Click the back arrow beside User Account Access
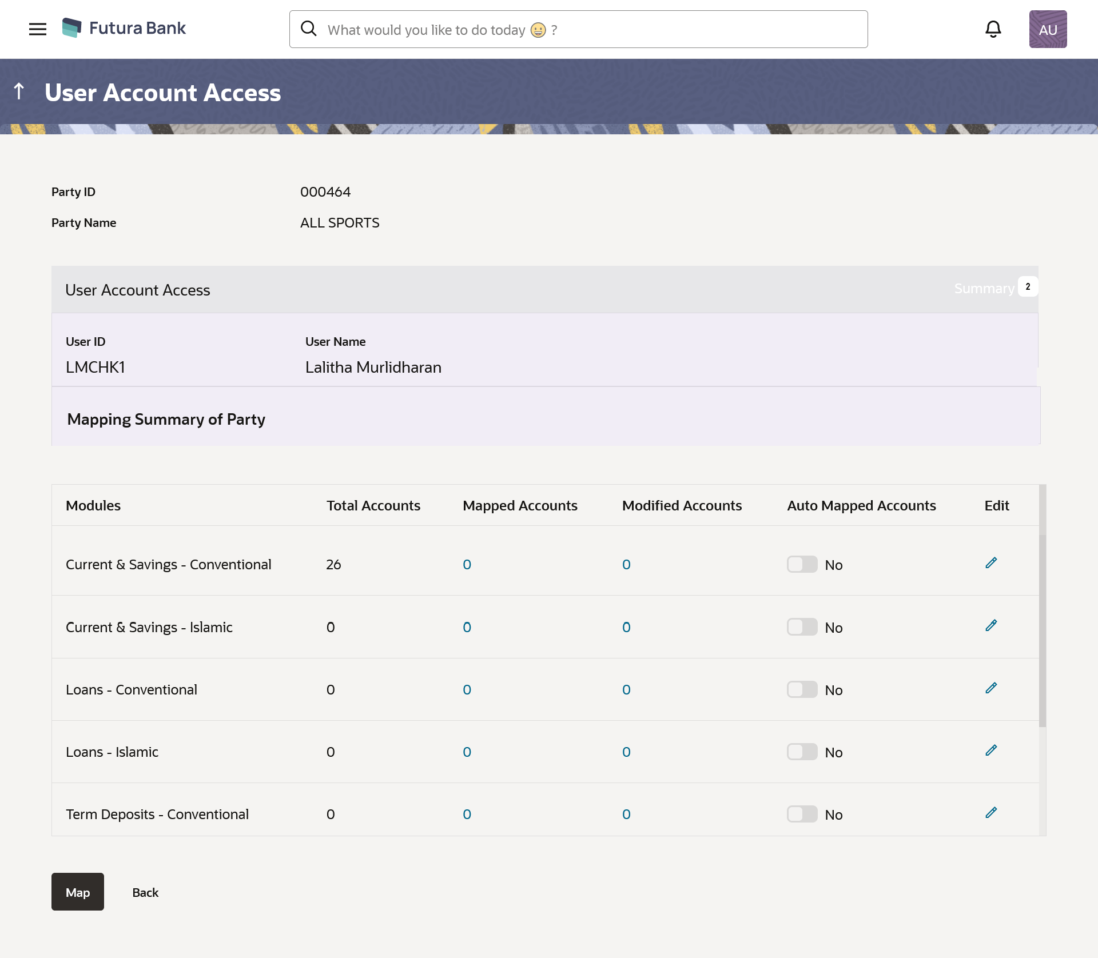This screenshot has width=1098, height=958. coord(19,91)
